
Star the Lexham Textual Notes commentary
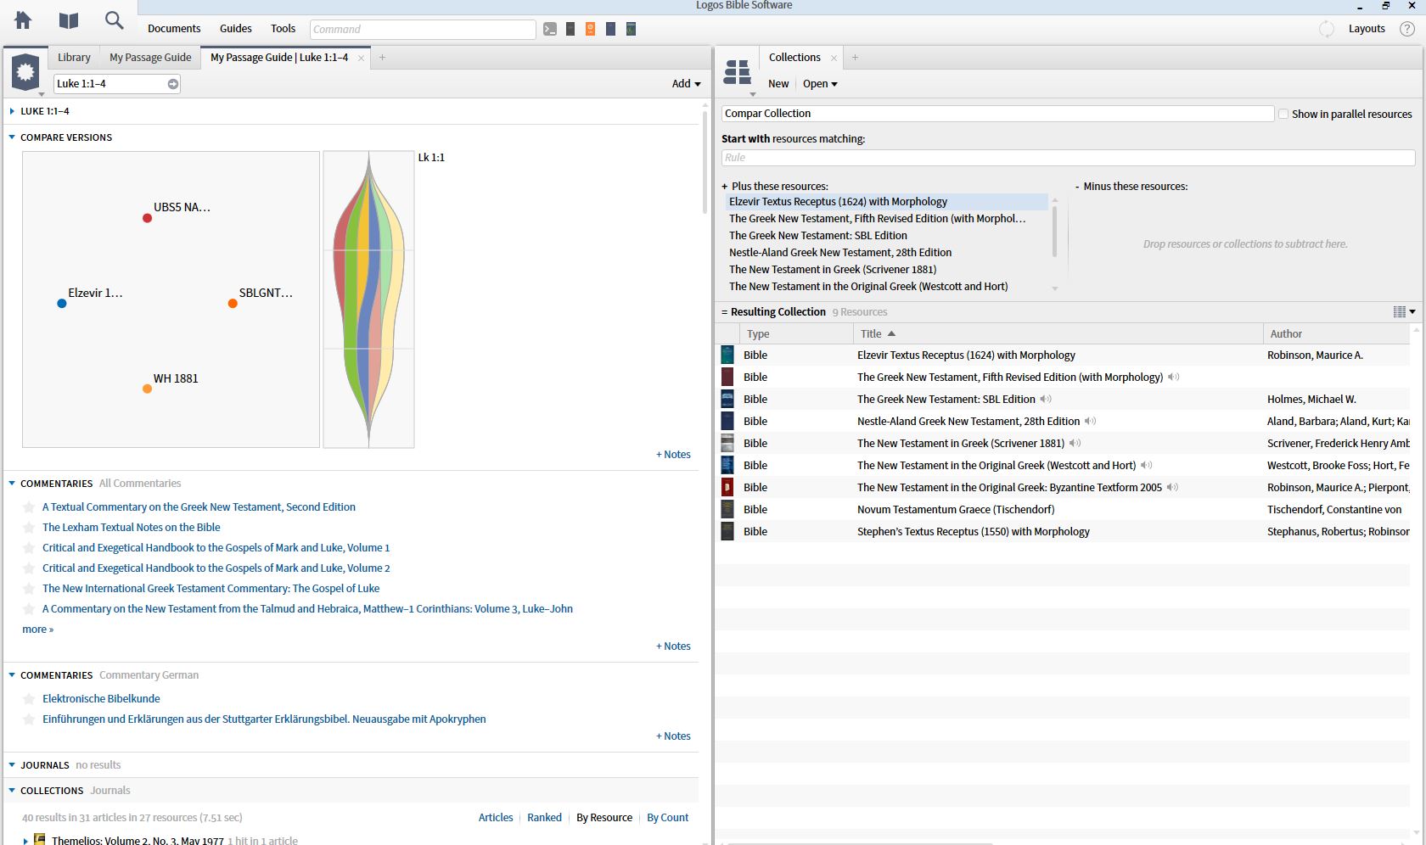29,528
